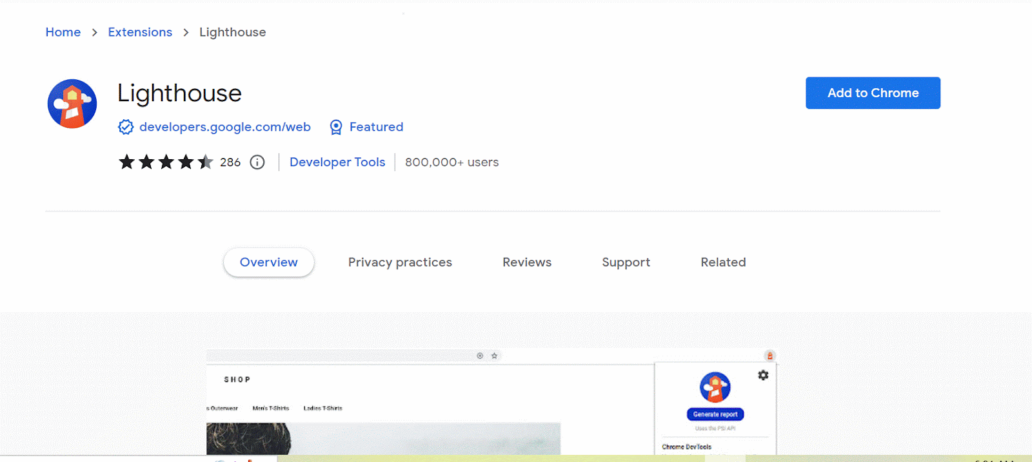
Task: Open the Reviews tab
Action: click(x=527, y=262)
